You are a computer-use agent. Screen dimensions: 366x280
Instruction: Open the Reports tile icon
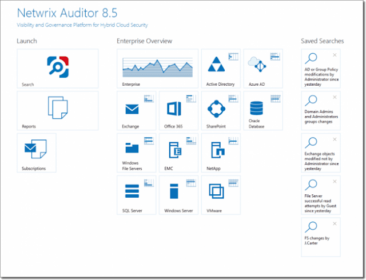tap(58, 107)
